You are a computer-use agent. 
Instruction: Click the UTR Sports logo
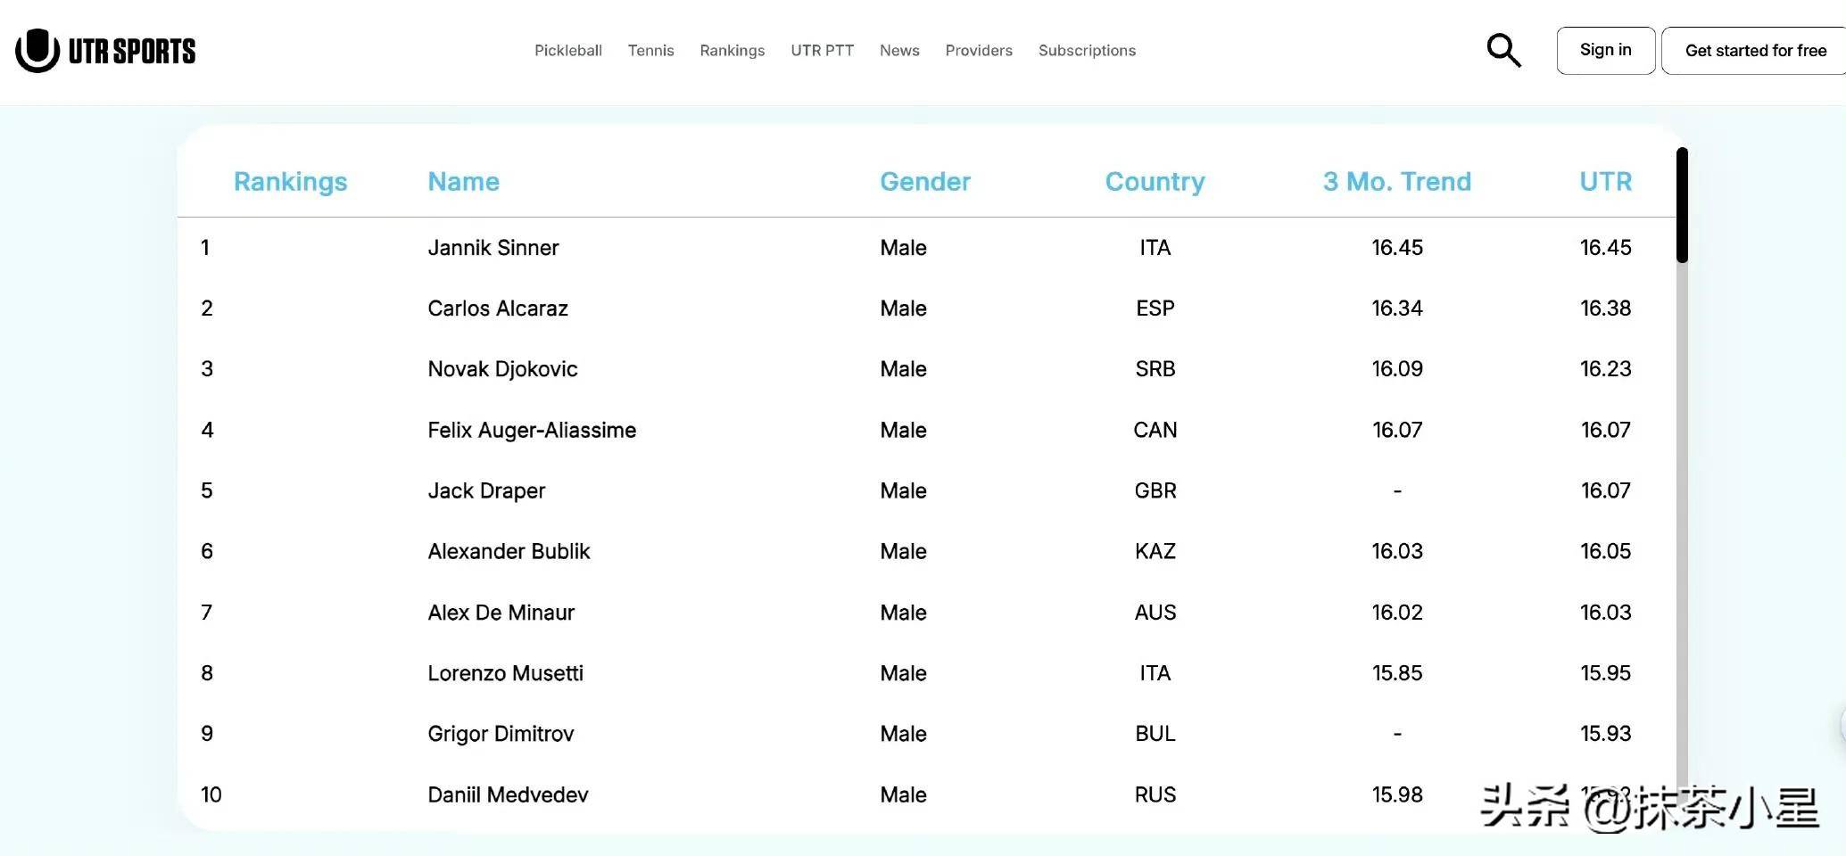[105, 51]
